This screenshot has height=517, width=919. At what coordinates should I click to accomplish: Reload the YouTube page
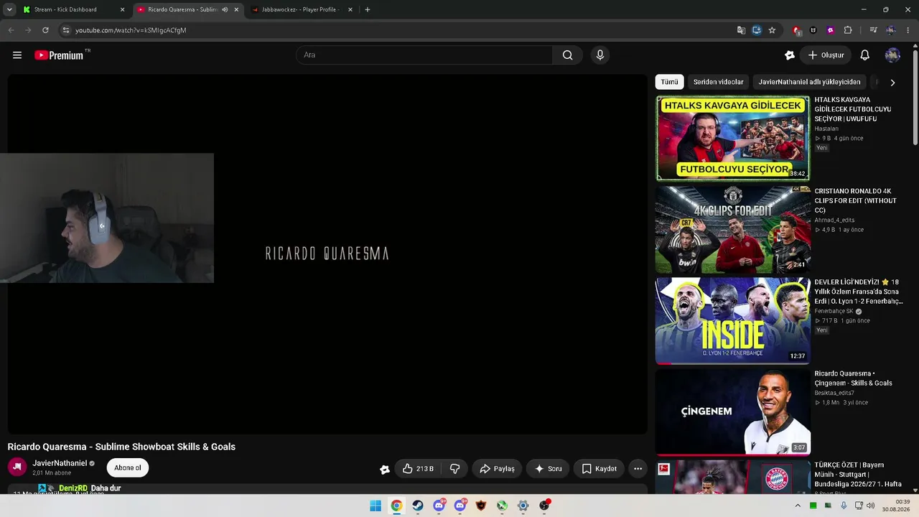(45, 30)
